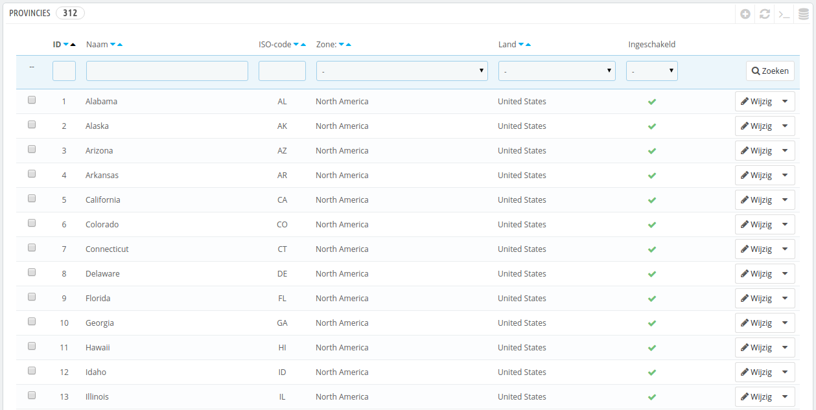Toggle enabled checkmark for Hawaii
This screenshot has height=410, width=816.
pos(652,348)
